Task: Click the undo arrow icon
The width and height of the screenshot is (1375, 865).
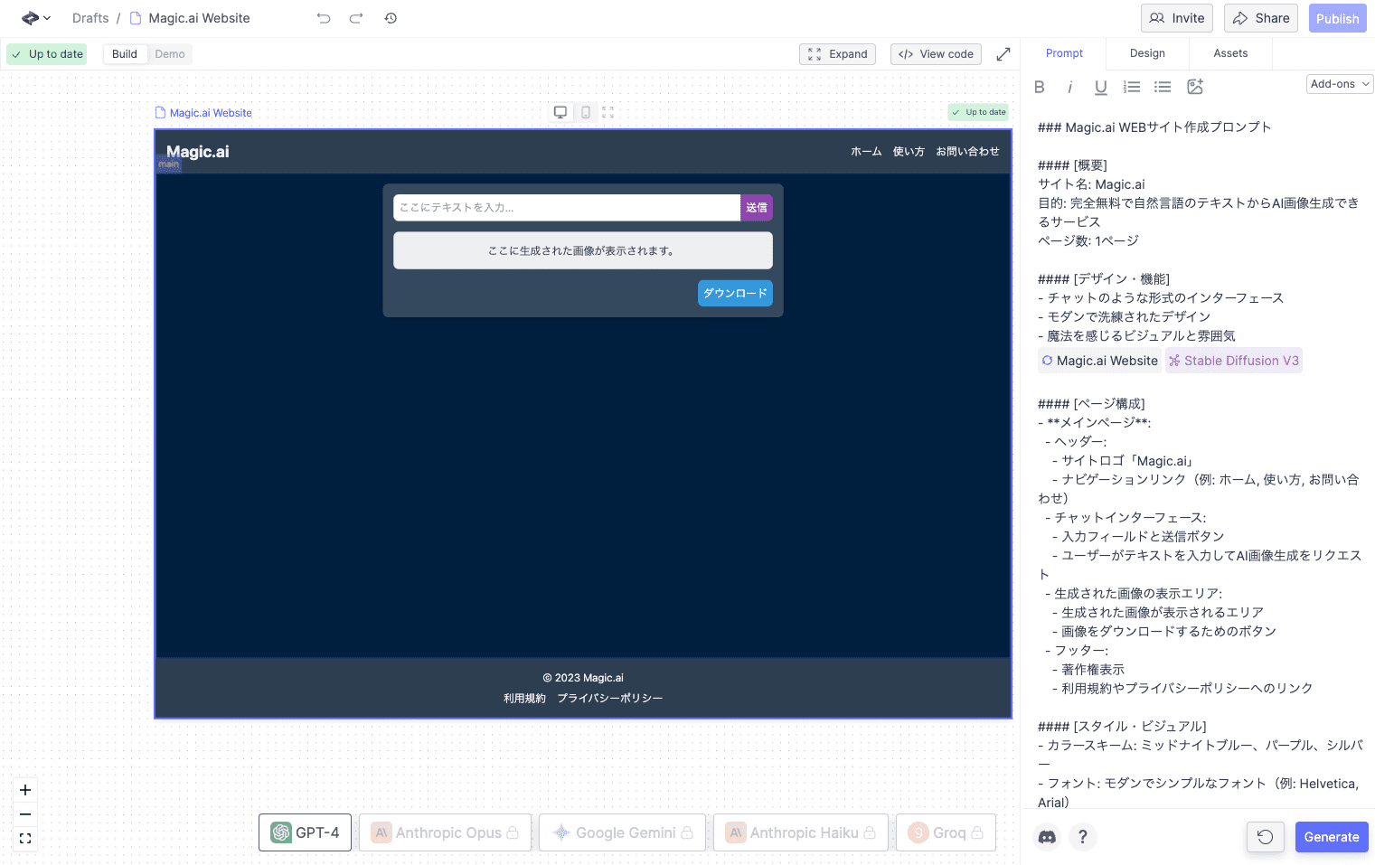Action: [x=324, y=18]
